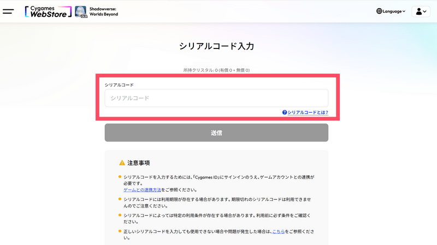Click the 注意事項 warning triangle icon
This screenshot has height=245, width=437.
click(122, 163)
